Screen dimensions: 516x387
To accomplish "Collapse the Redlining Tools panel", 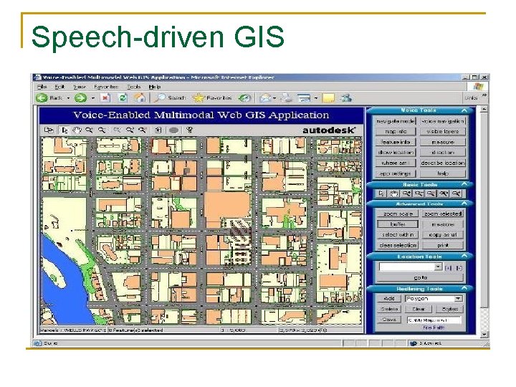I will click(464, 288).
